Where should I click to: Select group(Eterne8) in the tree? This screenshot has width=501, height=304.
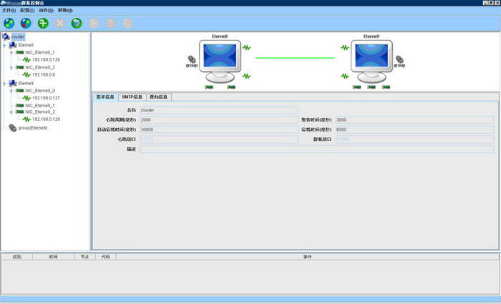[33, 128]
